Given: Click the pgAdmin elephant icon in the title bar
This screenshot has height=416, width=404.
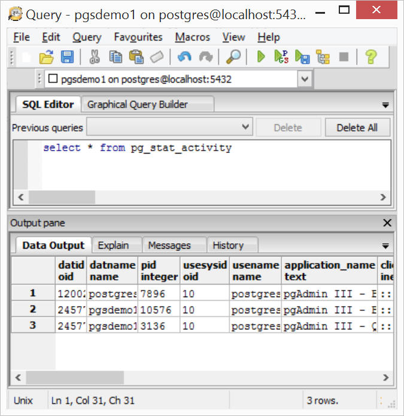Looking at the screenshot, I should click(15, 14).
